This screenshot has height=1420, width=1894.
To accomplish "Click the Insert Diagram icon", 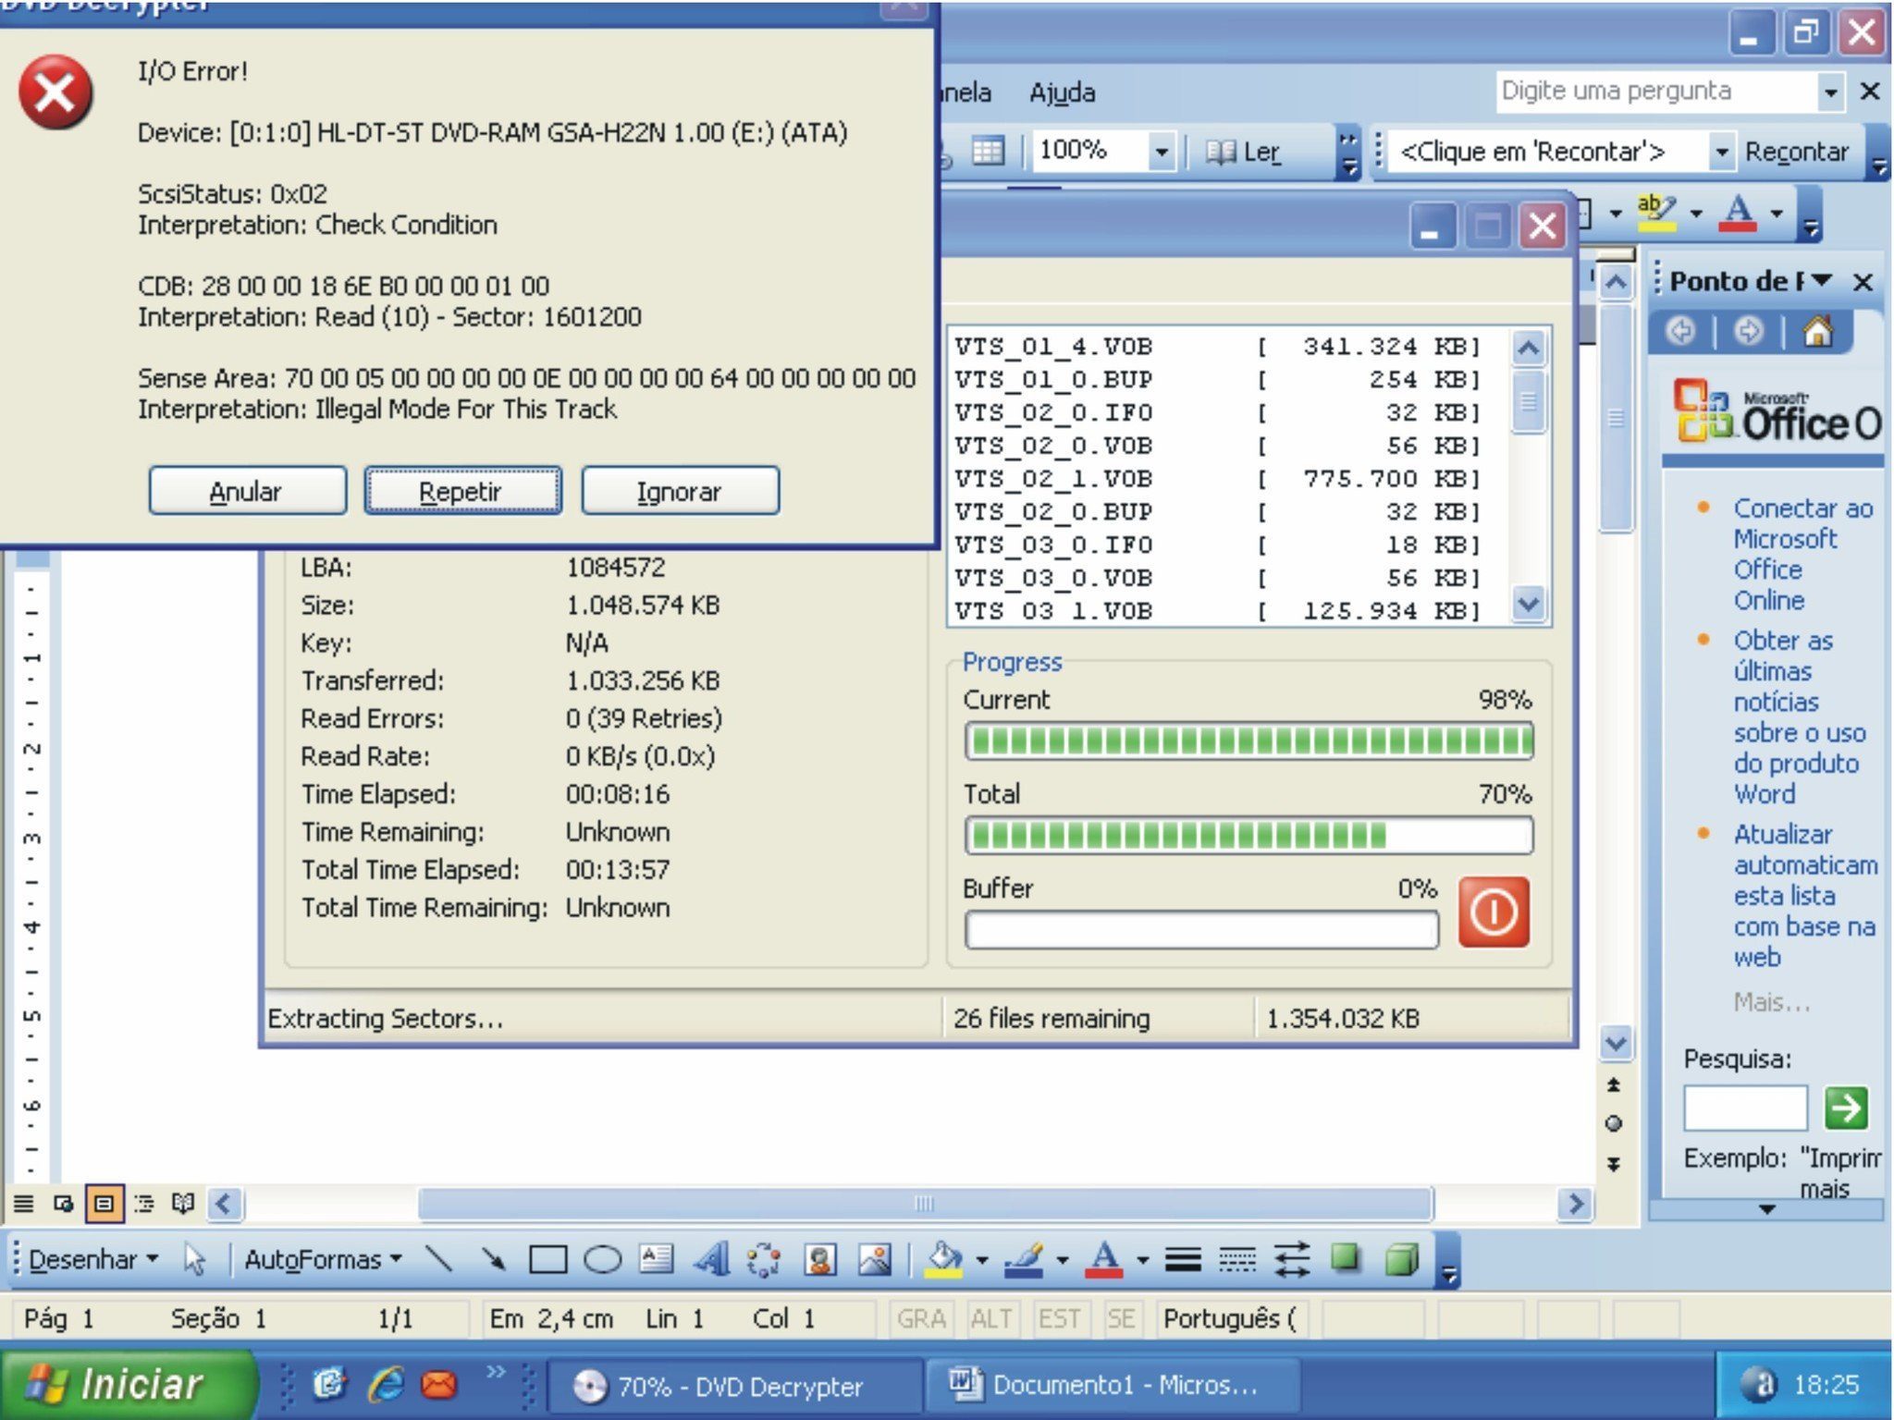I will [764, 1259].
